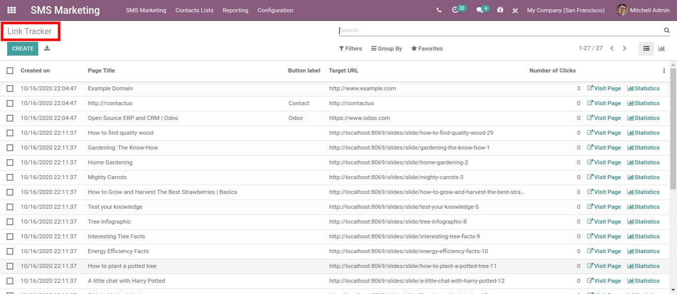Toggle the select-all header checkbox
Screen dimensions: 677x294
click(10, 70)
